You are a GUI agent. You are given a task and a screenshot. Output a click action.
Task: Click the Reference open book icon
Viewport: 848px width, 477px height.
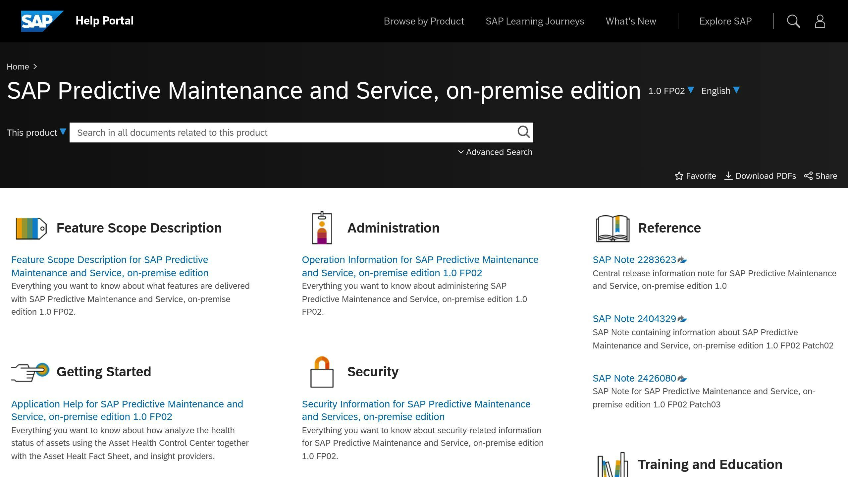(612, 228)
